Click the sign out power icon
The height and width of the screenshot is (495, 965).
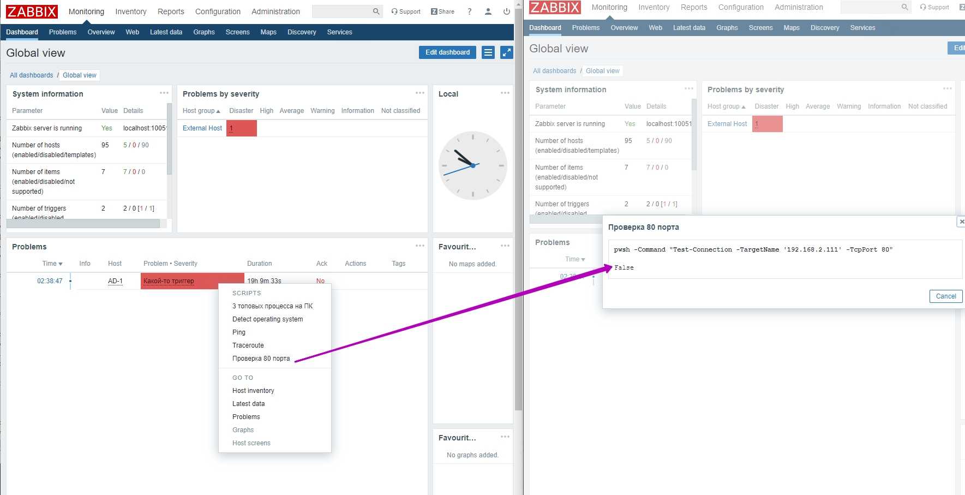point(506,11)
